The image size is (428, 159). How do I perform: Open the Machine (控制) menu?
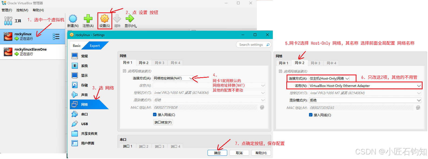point(22,10)
